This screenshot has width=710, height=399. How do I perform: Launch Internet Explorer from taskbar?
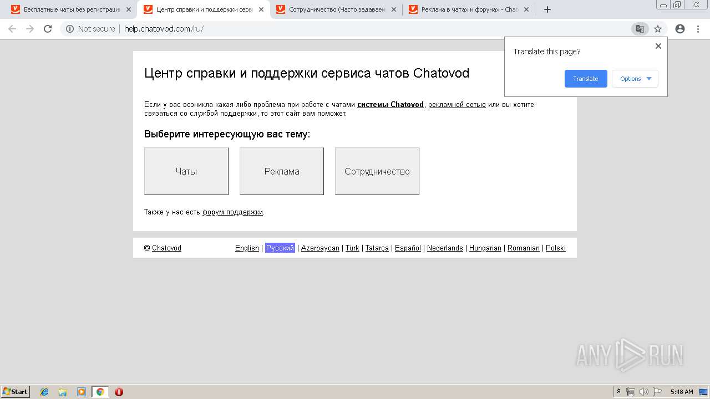coord(44,392)
